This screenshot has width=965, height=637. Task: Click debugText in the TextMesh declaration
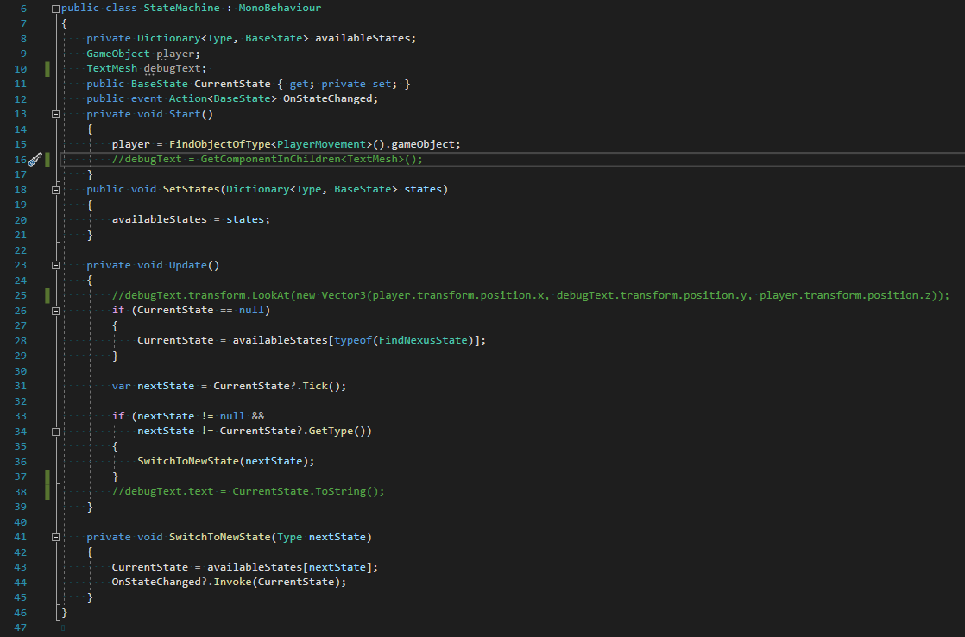pos(173,68)
